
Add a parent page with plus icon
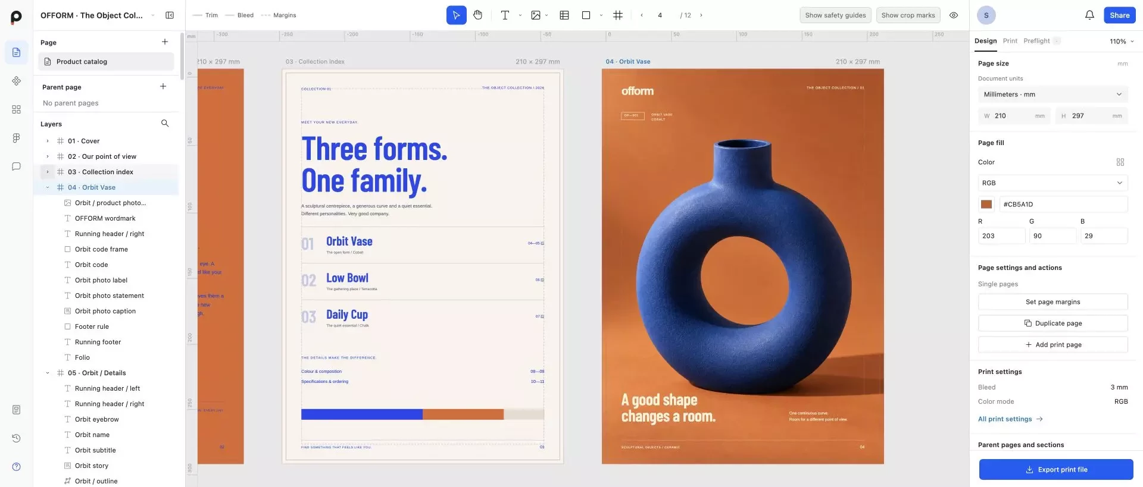pyautogui.click(x=163, y=86)
